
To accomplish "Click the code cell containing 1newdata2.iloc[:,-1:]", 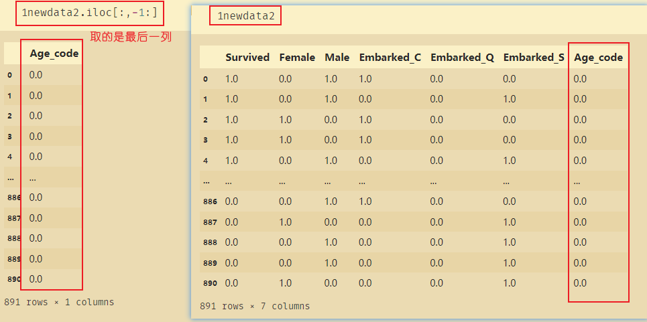I will click(90, 13).
